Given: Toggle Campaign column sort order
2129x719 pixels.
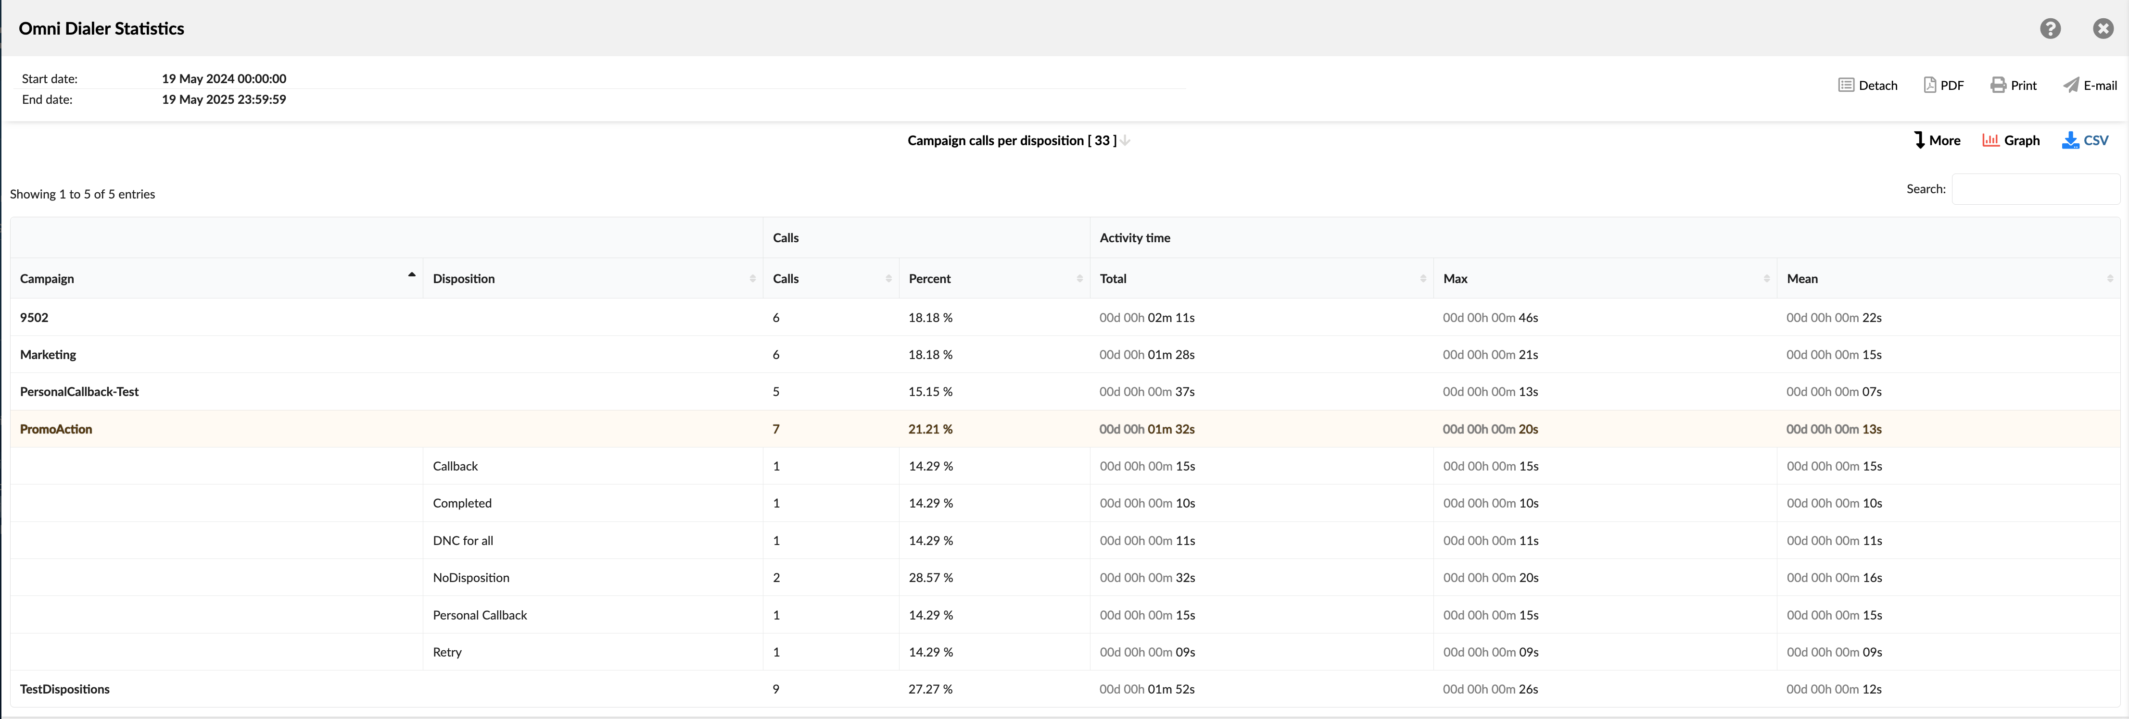Looking at the screenshot, I should pos(411,276).
